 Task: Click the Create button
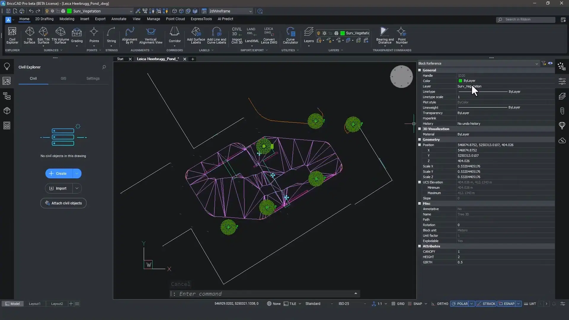[59, 174]
